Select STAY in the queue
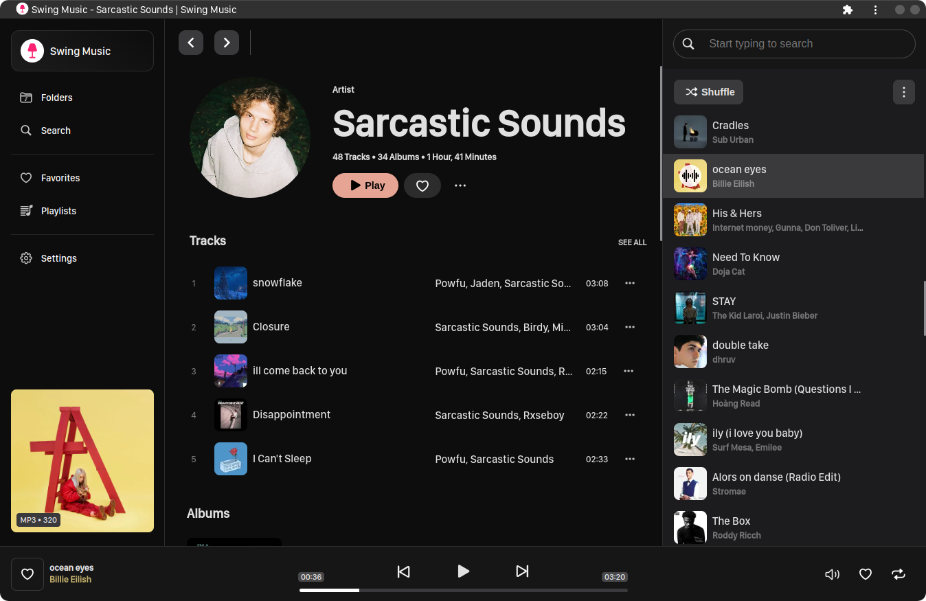The image size is (926, 601). pyautogui.click(x=793, y=308)
